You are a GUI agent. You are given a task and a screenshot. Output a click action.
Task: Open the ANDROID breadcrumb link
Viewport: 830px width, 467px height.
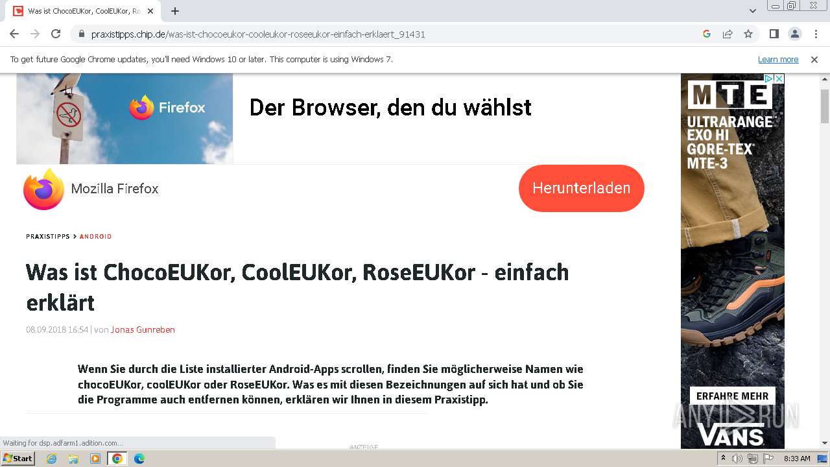(x=95, y=237)
